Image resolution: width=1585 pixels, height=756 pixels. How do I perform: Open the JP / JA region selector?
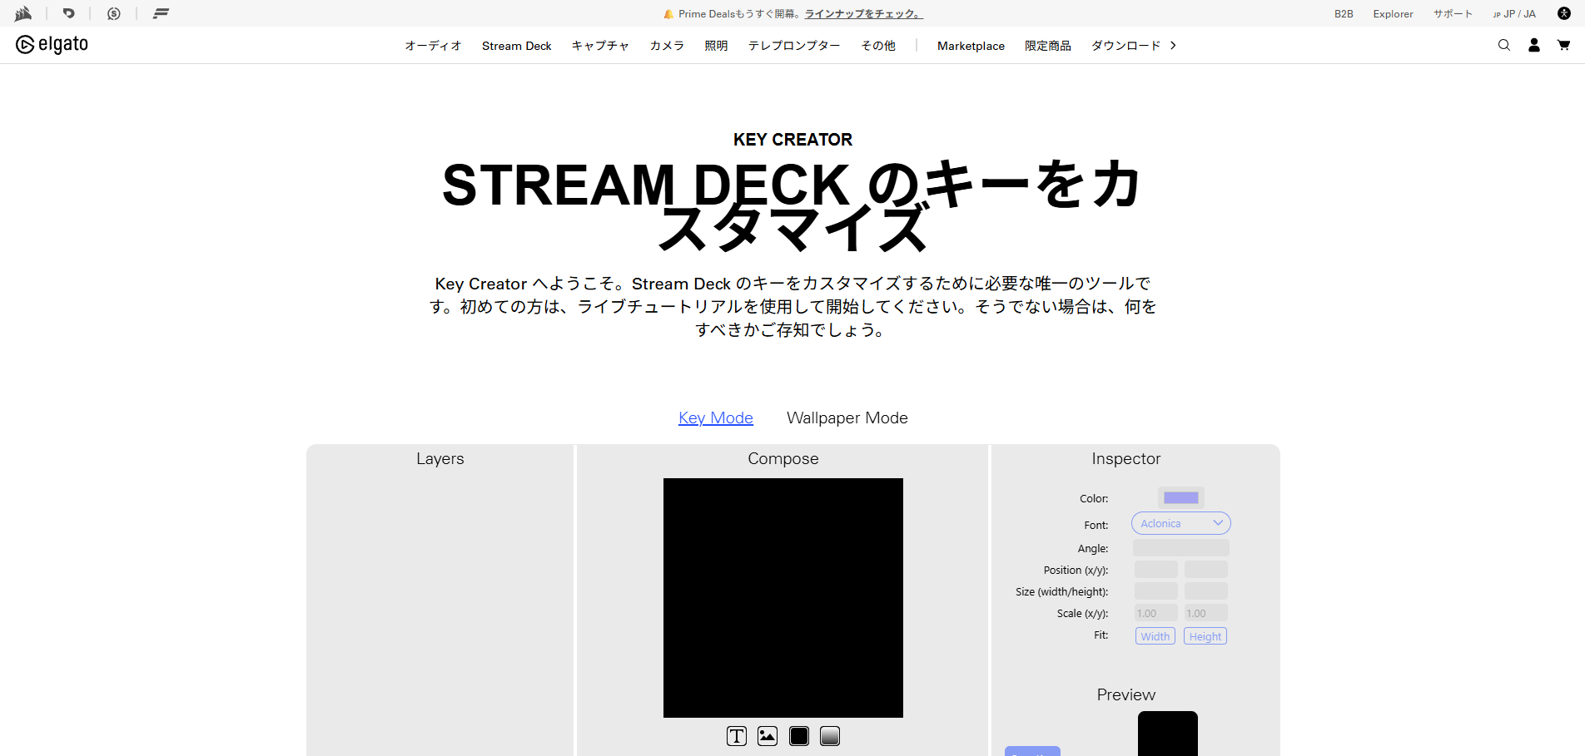[x=1514, y=14]
